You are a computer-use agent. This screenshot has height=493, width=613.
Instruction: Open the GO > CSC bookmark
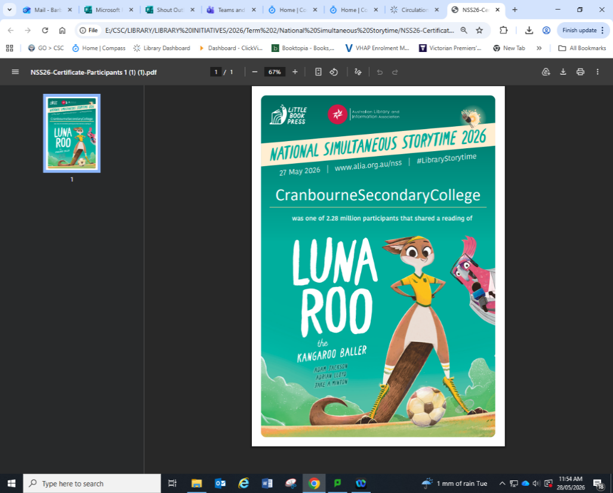pos(46,48)
